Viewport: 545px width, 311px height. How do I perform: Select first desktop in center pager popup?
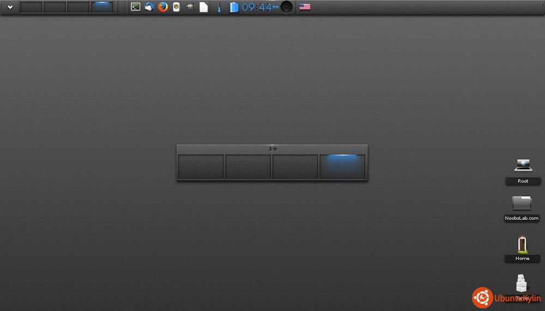coord(201,167)
